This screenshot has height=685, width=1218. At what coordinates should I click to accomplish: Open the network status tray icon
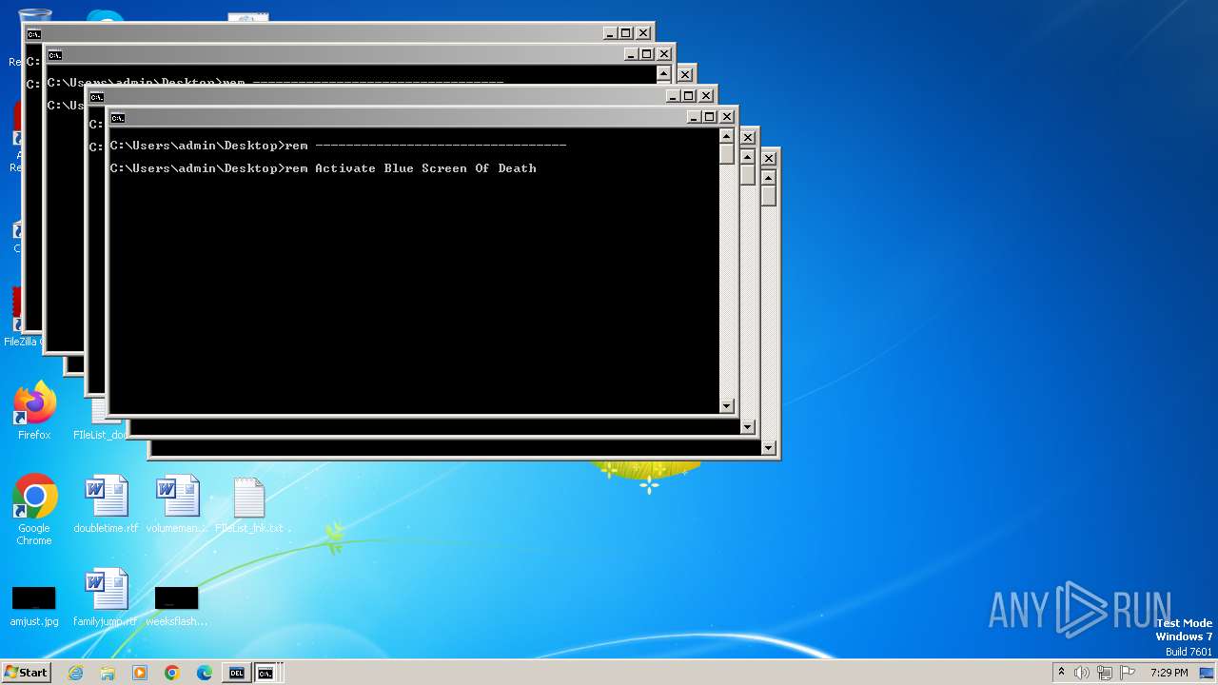click(x=1104, y=673)
